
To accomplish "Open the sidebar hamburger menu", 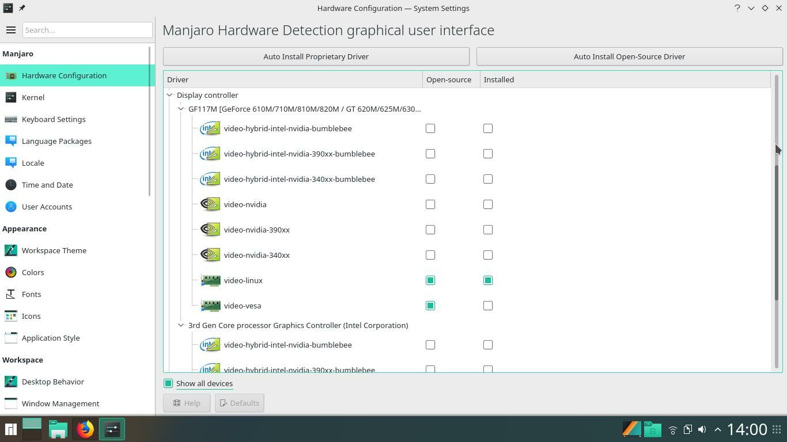I will (x=10, y=30).
